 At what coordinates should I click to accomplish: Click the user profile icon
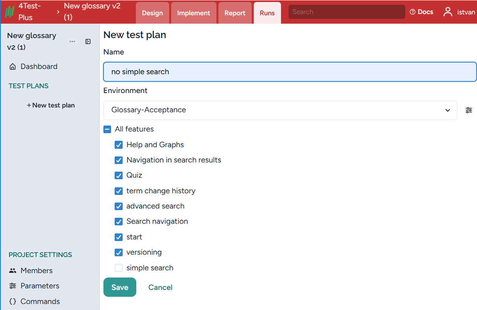[448, 12]
